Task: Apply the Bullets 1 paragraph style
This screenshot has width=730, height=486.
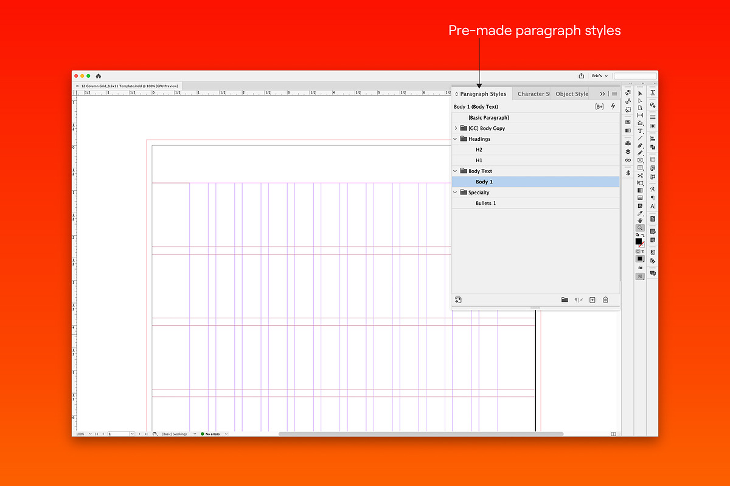Action: 535,203
